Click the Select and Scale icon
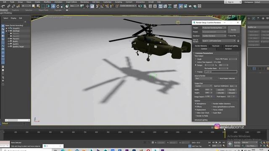 63,6
